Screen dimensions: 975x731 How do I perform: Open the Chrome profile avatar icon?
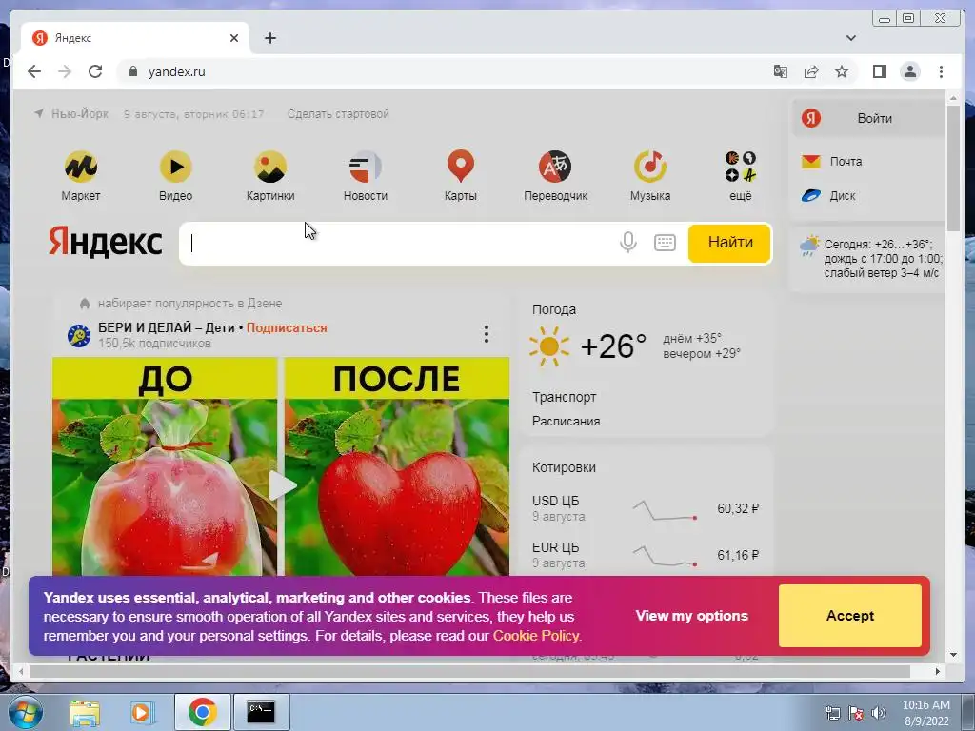909,71
